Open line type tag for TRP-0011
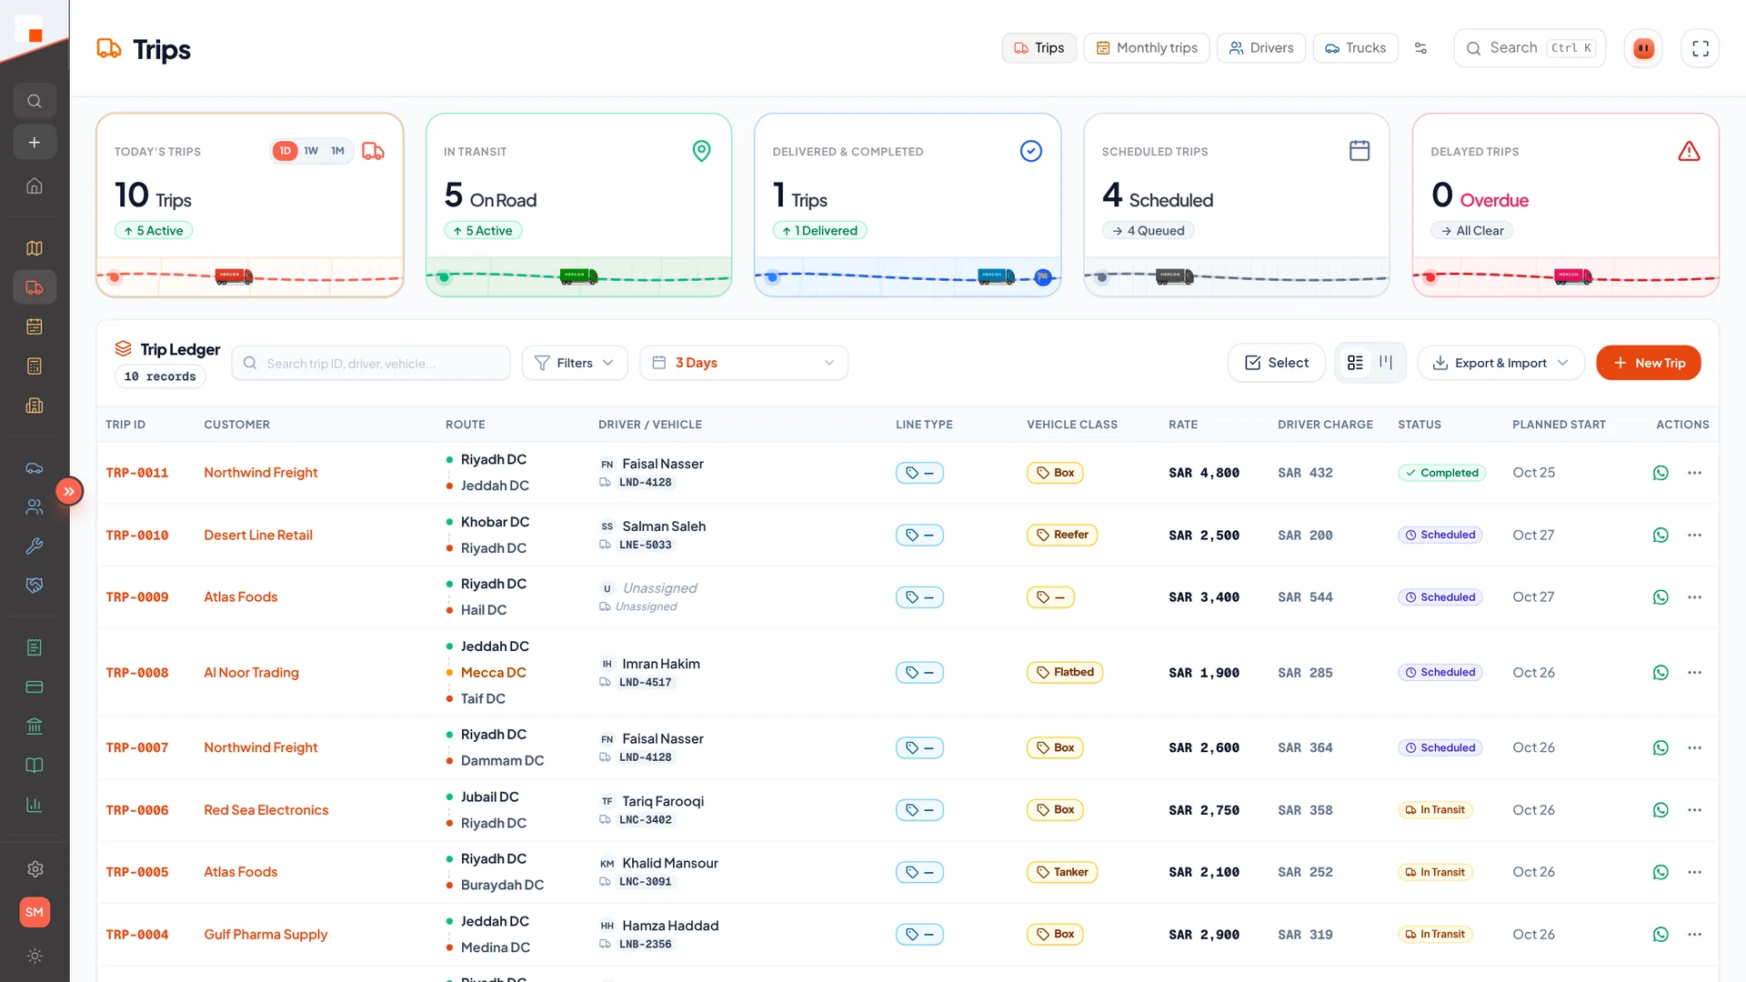This screenshot has width=1746, height=982. pyautogui.click(x=919, y=473)
